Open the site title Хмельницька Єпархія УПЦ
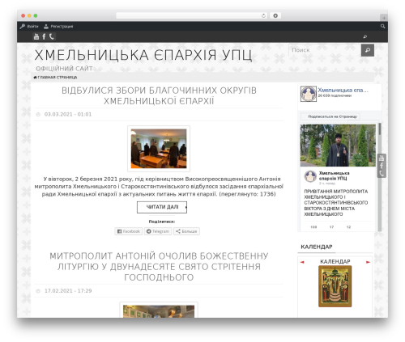 [143, 55]
